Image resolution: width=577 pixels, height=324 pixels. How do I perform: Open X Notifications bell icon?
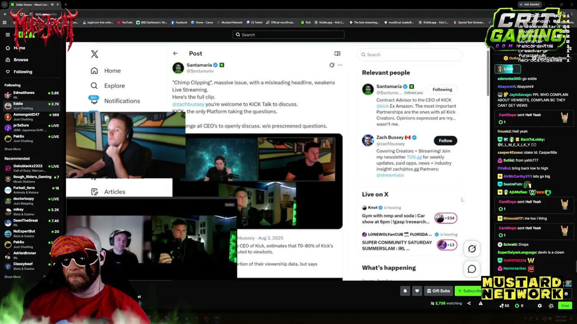click(94, 100)
